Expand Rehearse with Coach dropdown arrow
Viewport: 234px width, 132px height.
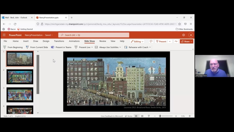[x=150, y=47]
